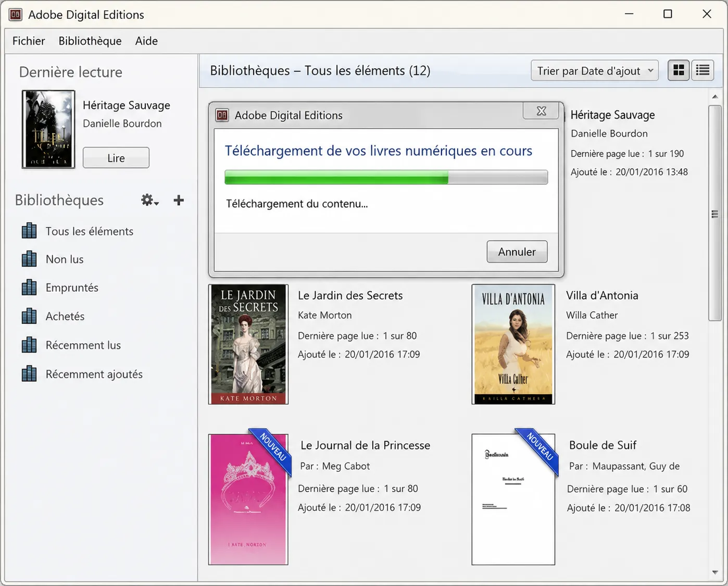Click the Héritage Sauvage cover in Dernière lecture
Screen dimensions: 728x586
pos(48,129)
